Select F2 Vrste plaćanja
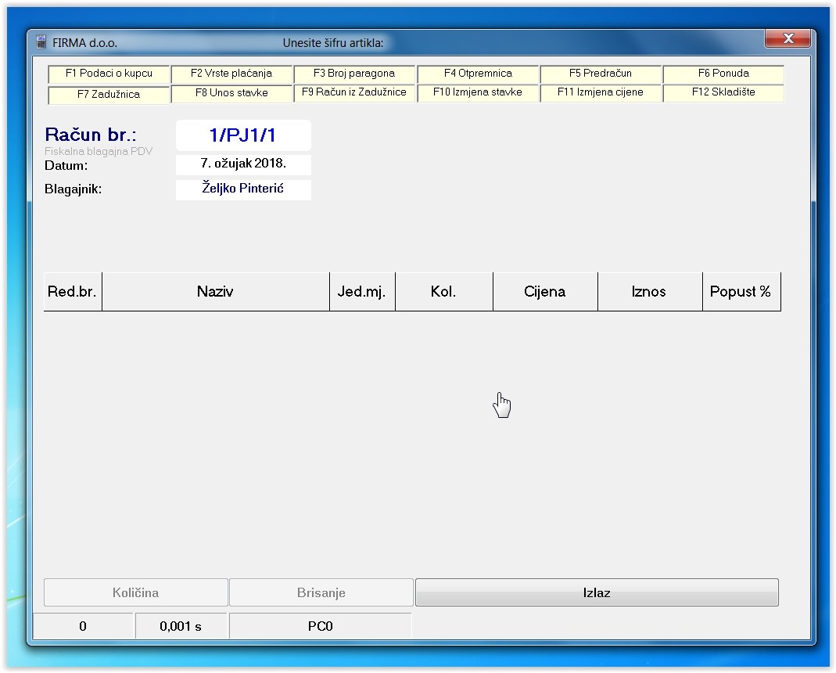Viewport: 836px width, 673px height. point(231,74)
